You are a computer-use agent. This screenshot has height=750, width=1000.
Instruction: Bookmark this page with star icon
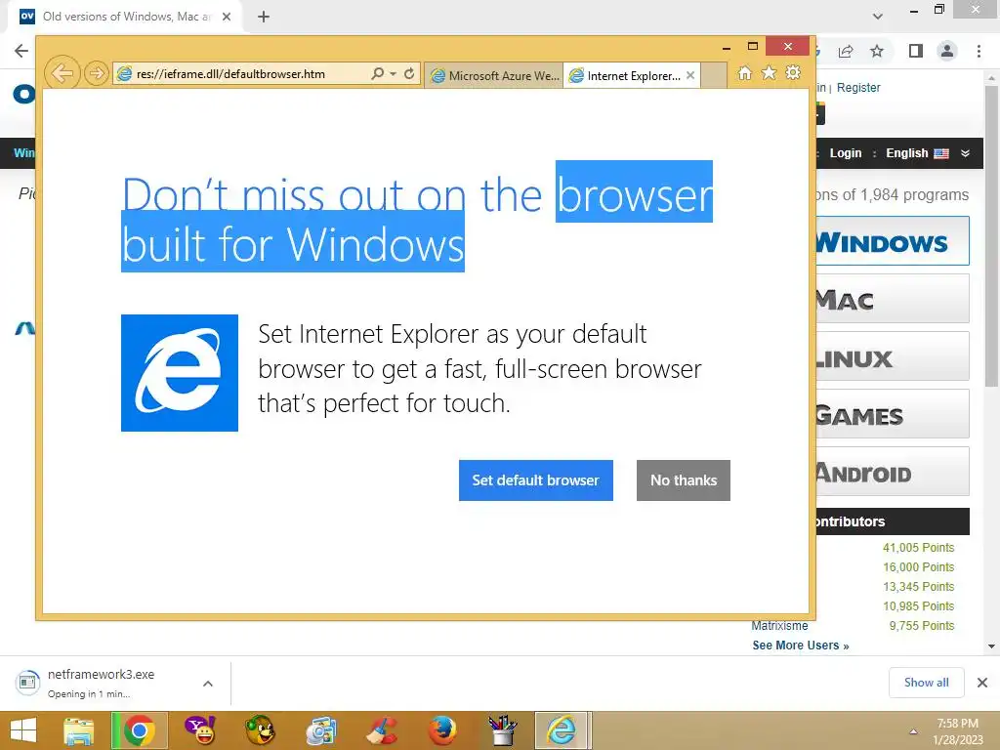(877, 51)
